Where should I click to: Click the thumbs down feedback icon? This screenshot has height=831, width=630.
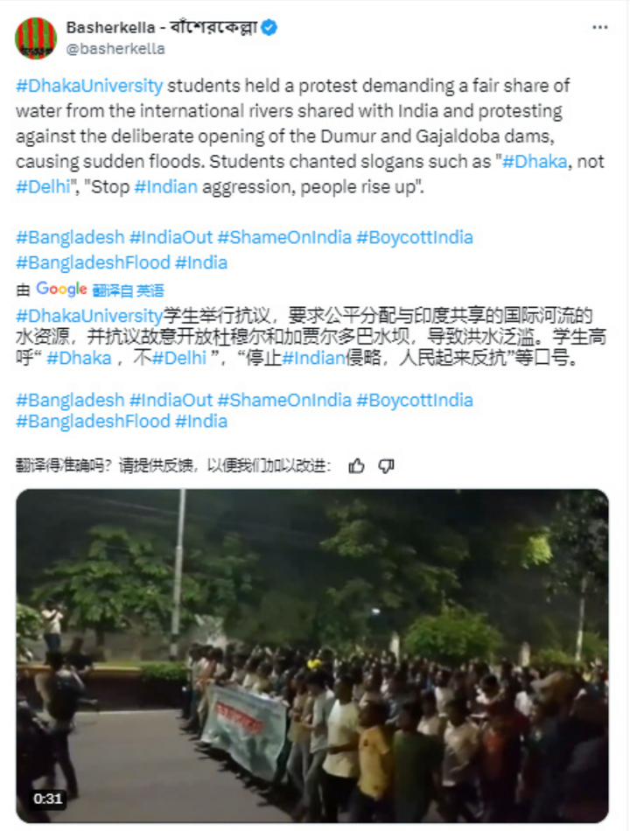(x=386, y=466)
